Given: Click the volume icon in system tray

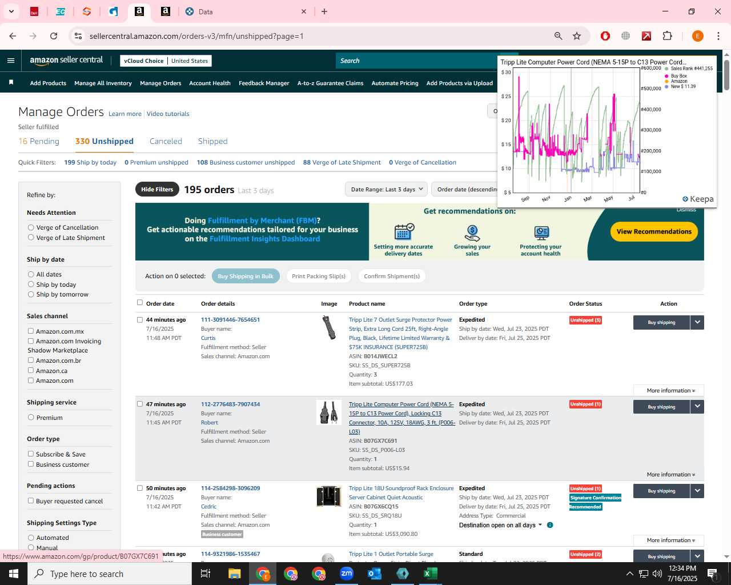Looking at the screenshot, I should coord(657,574).
